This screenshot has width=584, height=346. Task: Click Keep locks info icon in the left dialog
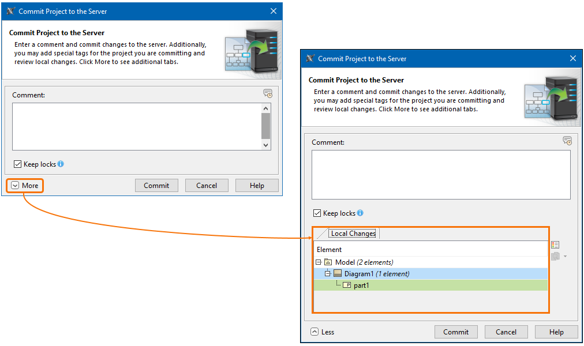61,164
